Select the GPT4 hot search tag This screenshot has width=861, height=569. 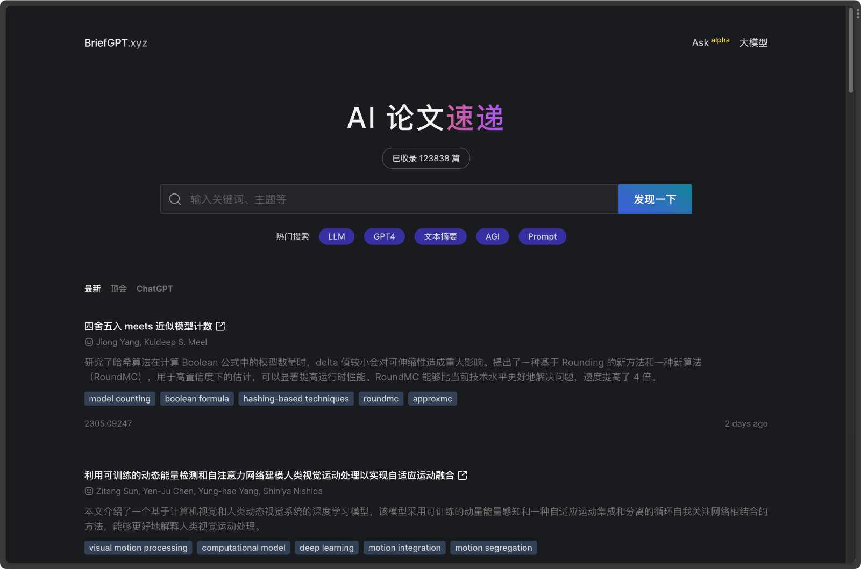tap(384, 236)
